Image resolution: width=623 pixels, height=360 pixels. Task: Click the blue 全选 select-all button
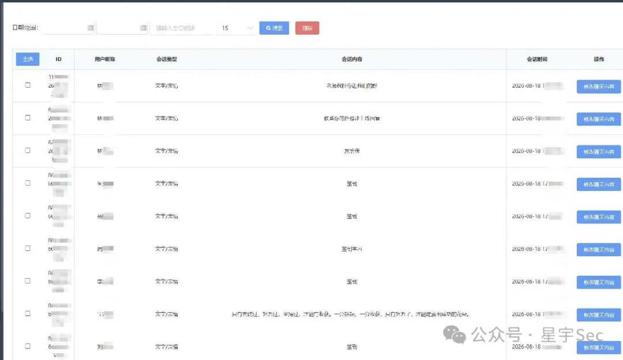pyautogui.click(x=28, y=59)
